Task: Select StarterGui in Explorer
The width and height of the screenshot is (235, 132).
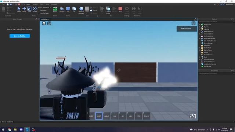Action: coord(207,45)
